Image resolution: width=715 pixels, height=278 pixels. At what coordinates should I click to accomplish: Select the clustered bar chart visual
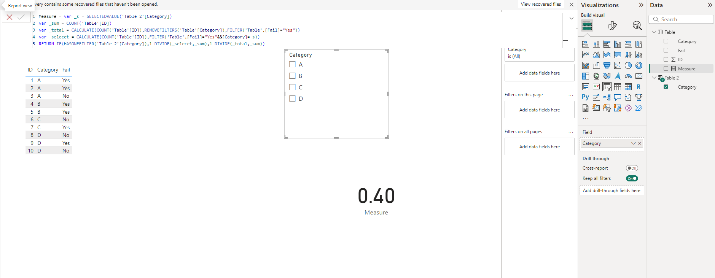pyautogui.click(x=607, y=44)
